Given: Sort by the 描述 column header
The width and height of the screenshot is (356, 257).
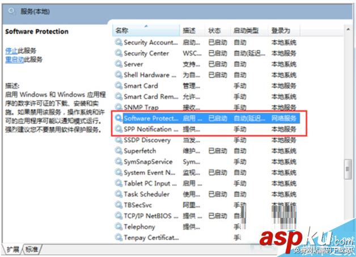Looking at the screenshot, I should 192,31.
